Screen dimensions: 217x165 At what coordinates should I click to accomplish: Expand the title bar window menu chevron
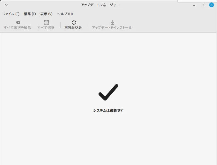pyautogui.click(x=6, y=5)
